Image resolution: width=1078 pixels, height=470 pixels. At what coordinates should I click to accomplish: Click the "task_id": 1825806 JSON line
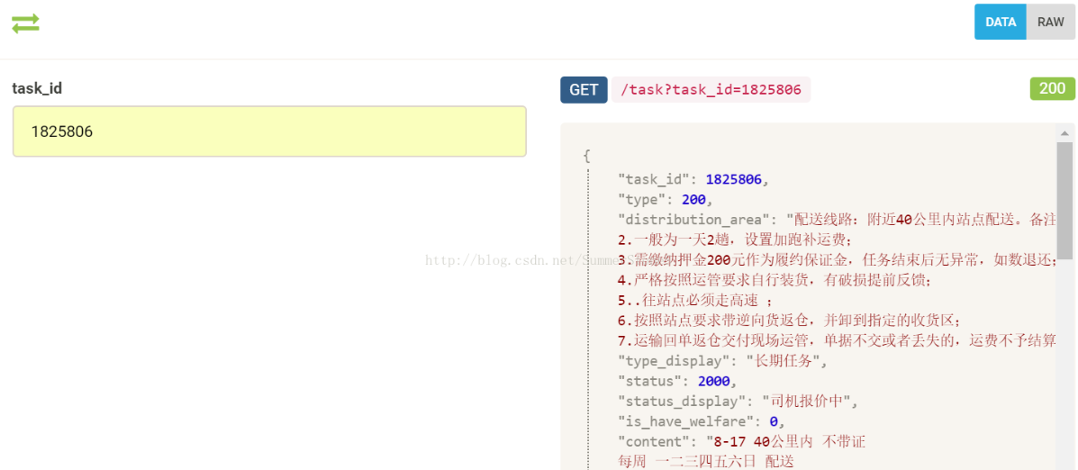693,179
